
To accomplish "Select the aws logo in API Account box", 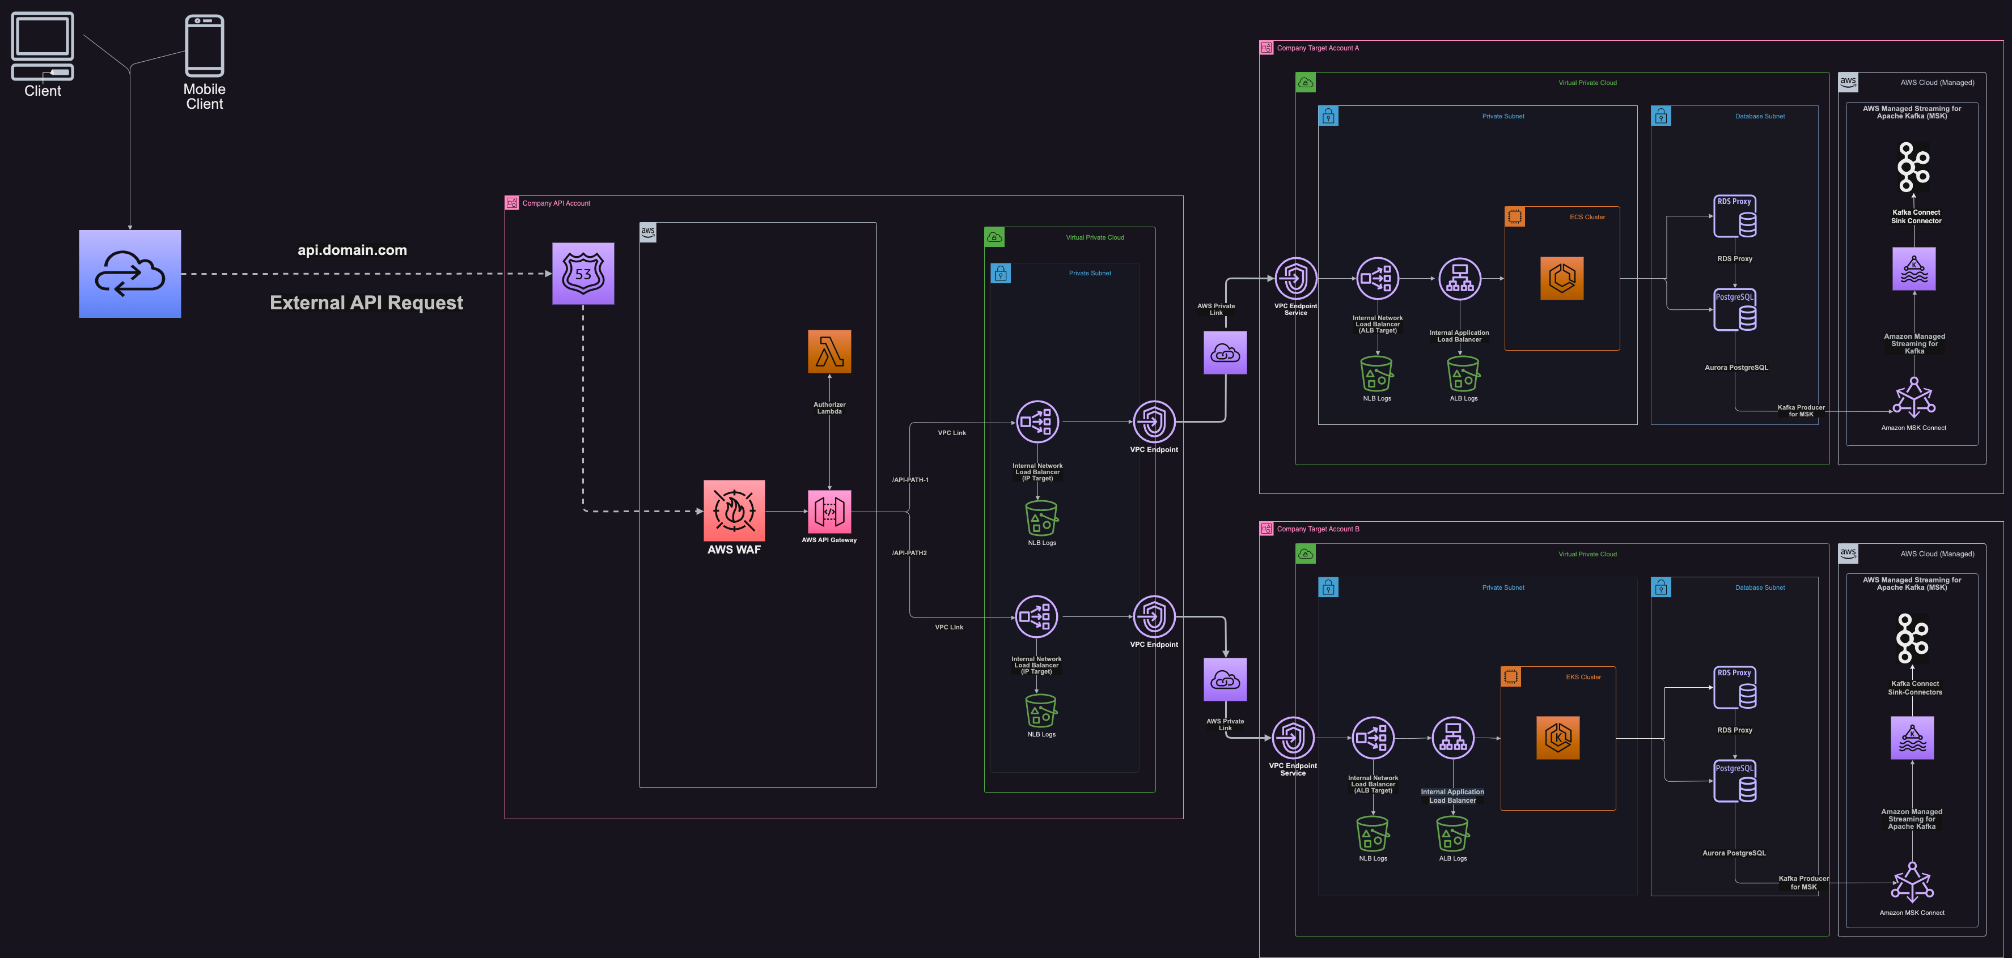I will (x=649, y=233).
